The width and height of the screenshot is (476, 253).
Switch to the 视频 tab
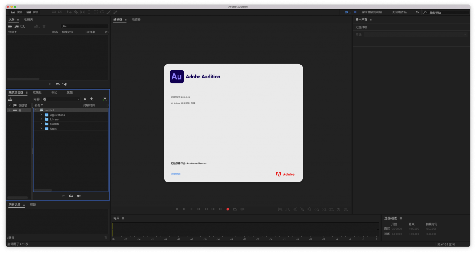tap(33, 205)
